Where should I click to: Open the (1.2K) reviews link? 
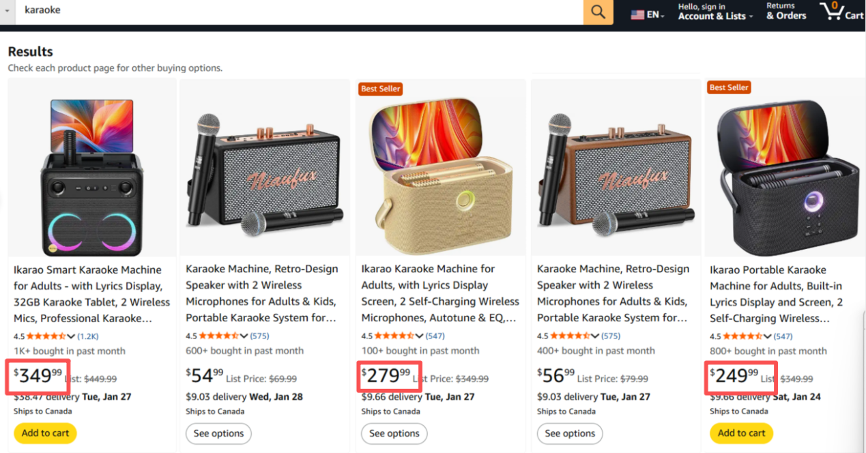[x=88, y=336]
